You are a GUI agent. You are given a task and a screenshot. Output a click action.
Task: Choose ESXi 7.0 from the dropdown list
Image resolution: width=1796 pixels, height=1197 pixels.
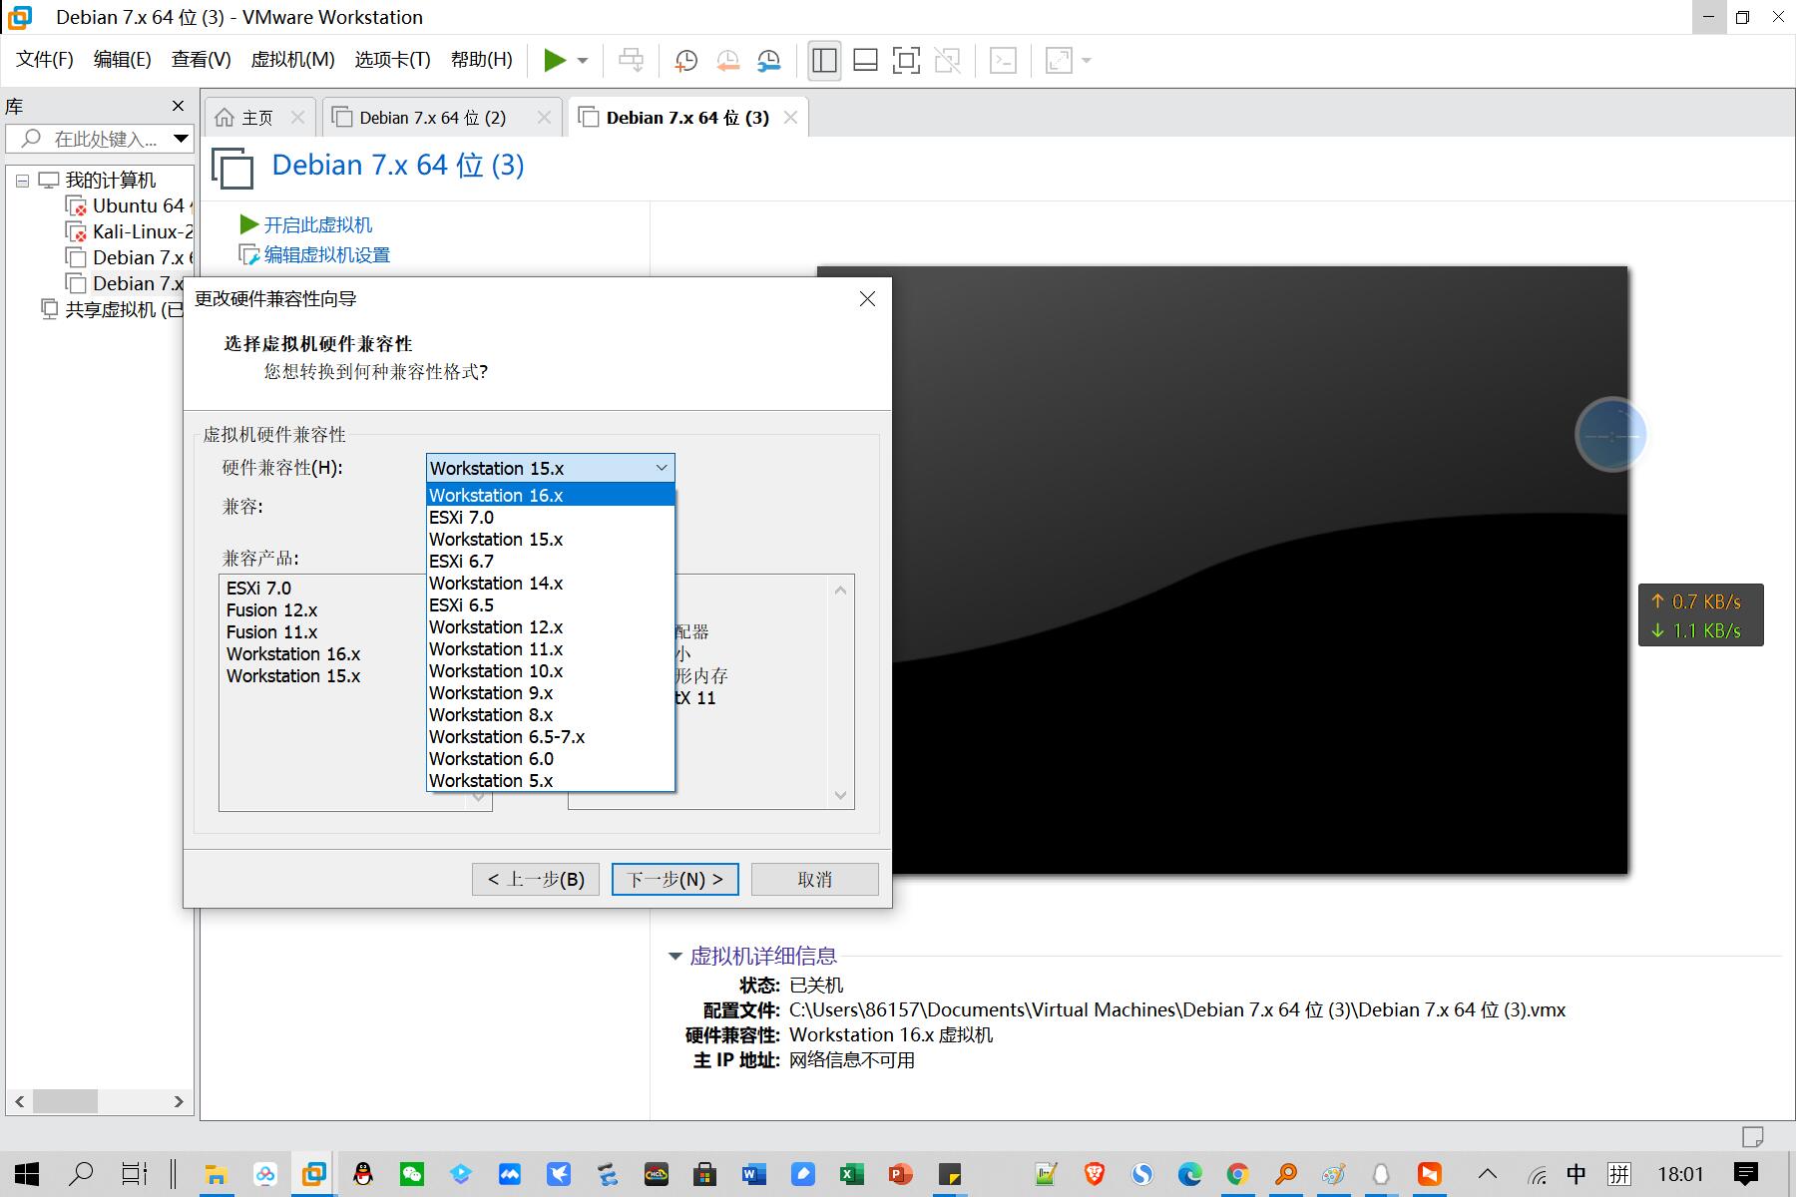coord(551,517)
